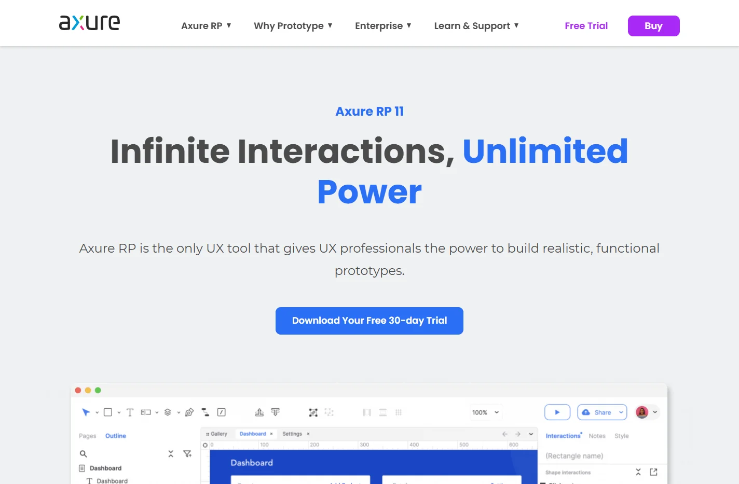The width and height of the screenshot is (739, 484).
Task: Click Download Your Free 30-day Trial
Action: [x=369, y=321]
